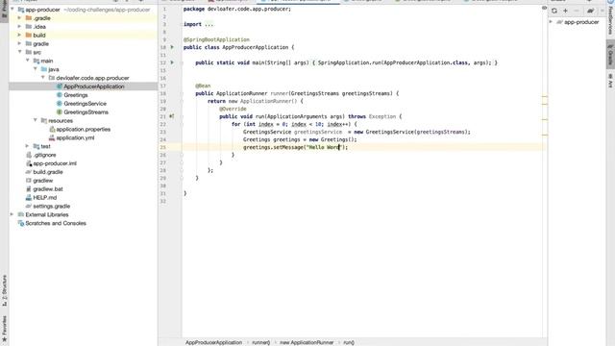Open the Ant tool window sidebar button
The image size is (615, 346).
pos(611,81)
